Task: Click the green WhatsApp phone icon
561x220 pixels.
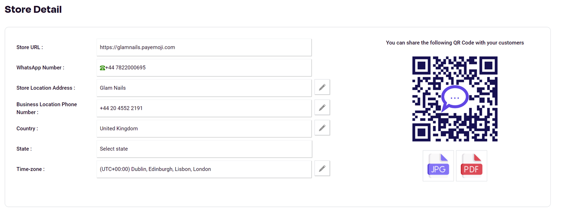Action: tap(102, 68)
